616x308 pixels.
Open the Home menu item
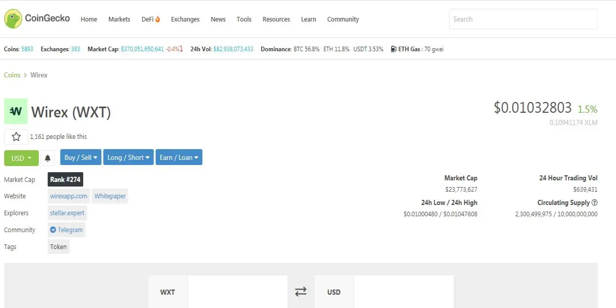pos(89,19)
